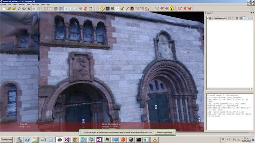Click the yellow circled 'i' info icon
The width and height of the screenshot is (255, 143).
pyautogui.click(x=172, y=9)
